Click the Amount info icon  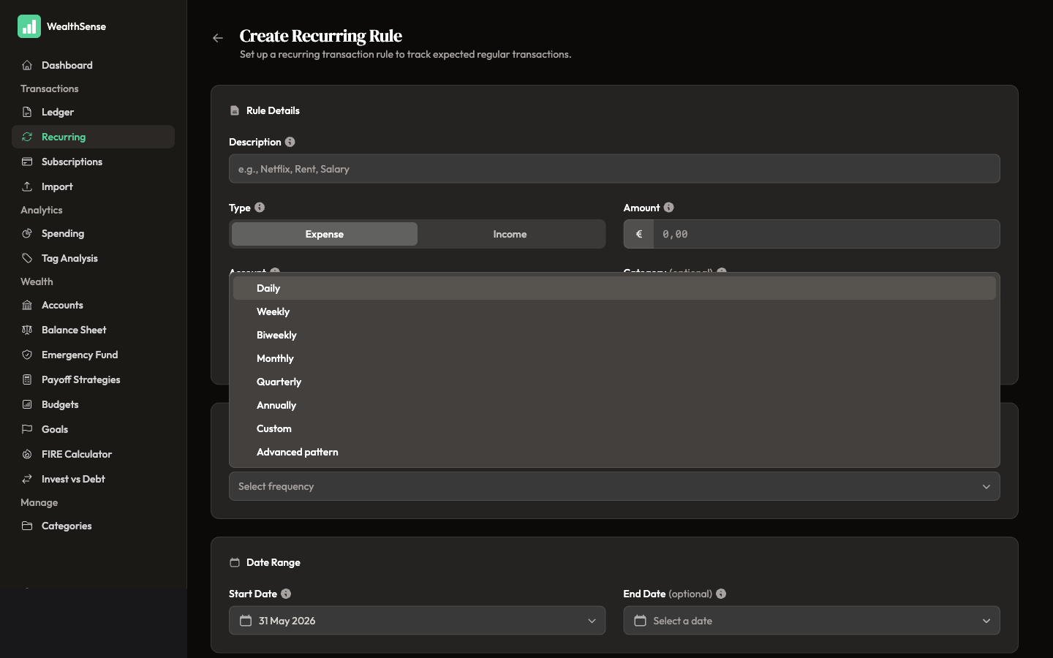pos(669,208)
